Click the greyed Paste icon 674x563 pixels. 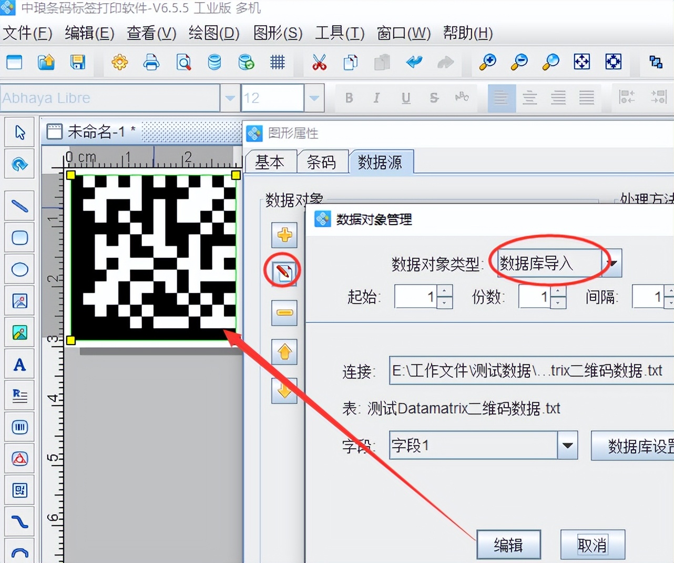382,62
